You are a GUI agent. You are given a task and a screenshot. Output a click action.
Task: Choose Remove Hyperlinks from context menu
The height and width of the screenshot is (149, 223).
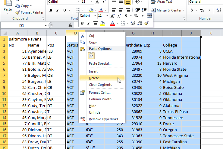[102, 119]
